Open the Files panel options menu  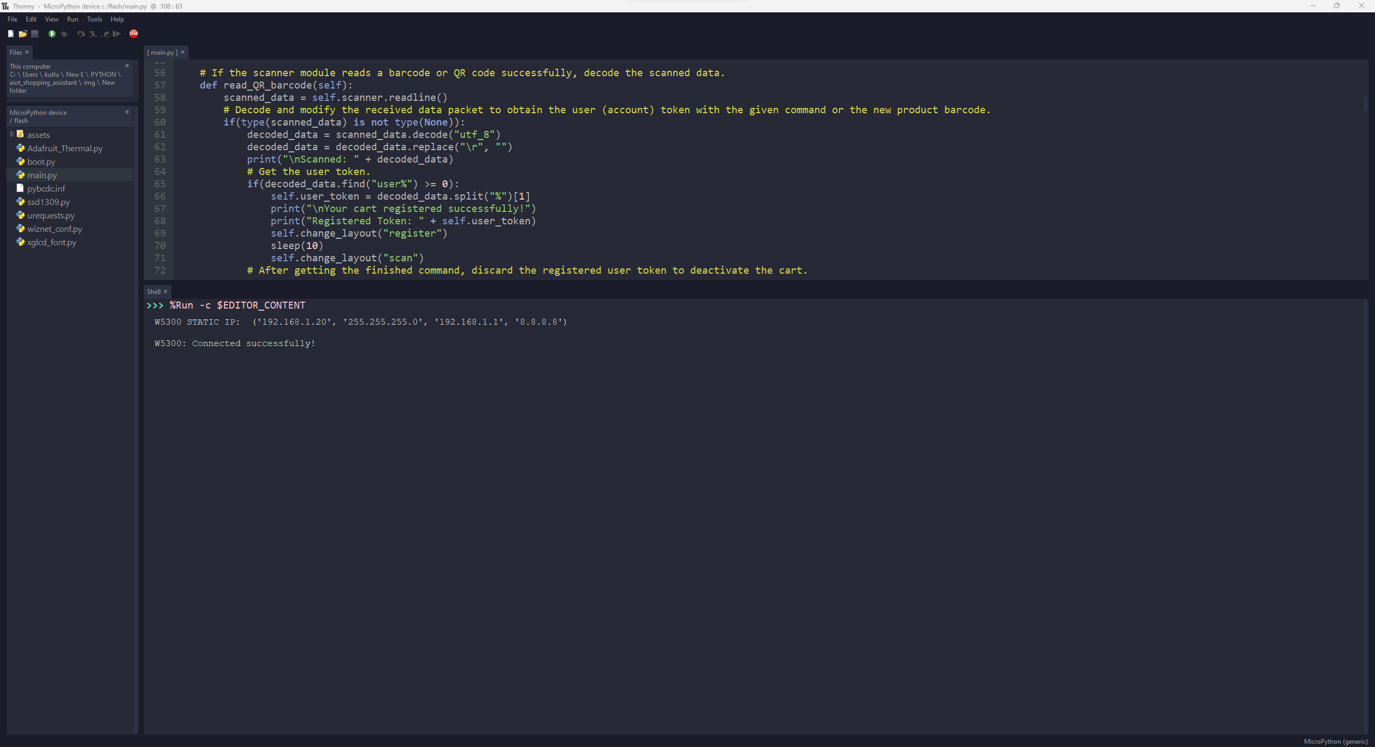pos(127,65)
